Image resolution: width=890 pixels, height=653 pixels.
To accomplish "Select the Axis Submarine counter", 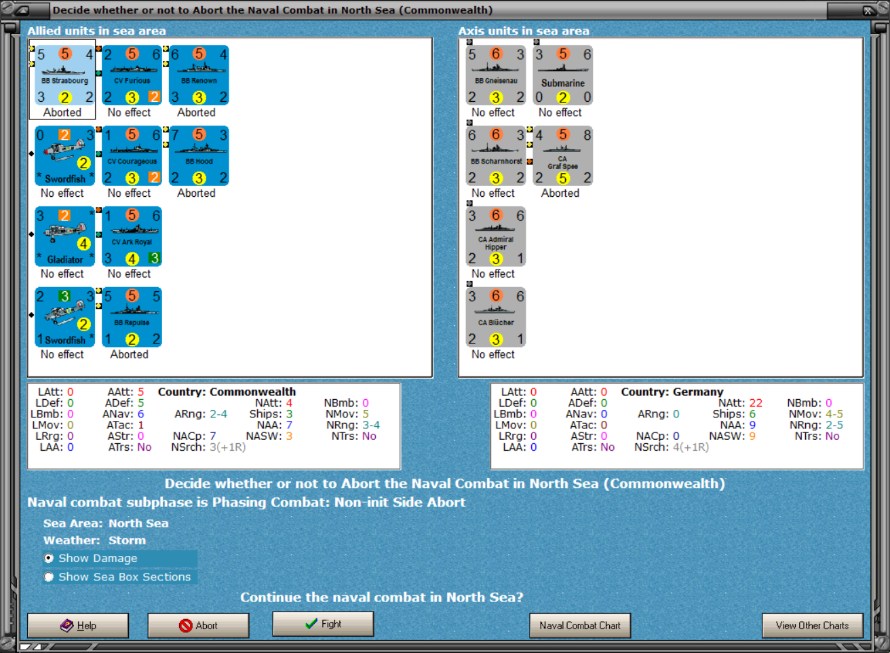I will click(563, 75).
